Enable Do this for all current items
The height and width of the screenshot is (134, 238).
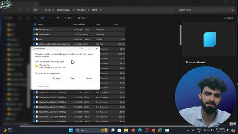36,73
